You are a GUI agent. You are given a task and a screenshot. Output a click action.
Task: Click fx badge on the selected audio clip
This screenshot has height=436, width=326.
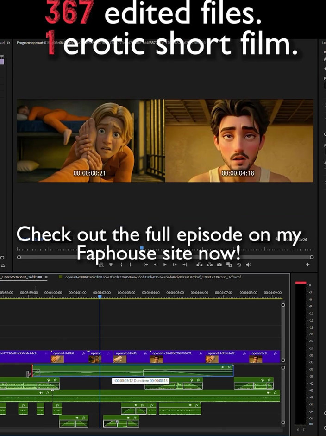[229, 367]
